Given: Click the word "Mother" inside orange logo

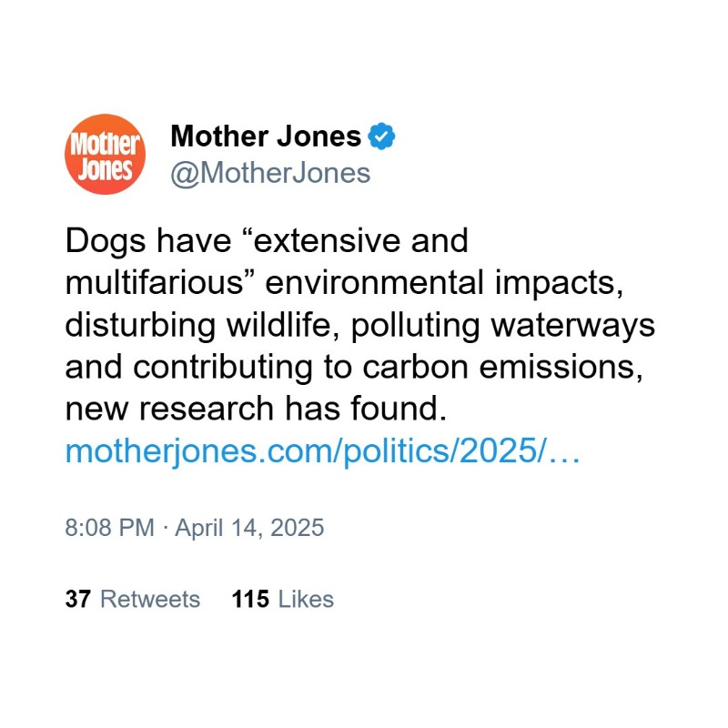Looking at the screenshot, I should [x=106, y=143].
